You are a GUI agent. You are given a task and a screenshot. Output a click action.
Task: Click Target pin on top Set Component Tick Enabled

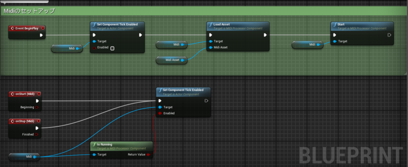[x=94, y=41]
